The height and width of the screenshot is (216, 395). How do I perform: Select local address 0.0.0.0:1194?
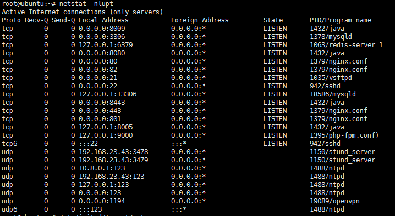point(102,201)
